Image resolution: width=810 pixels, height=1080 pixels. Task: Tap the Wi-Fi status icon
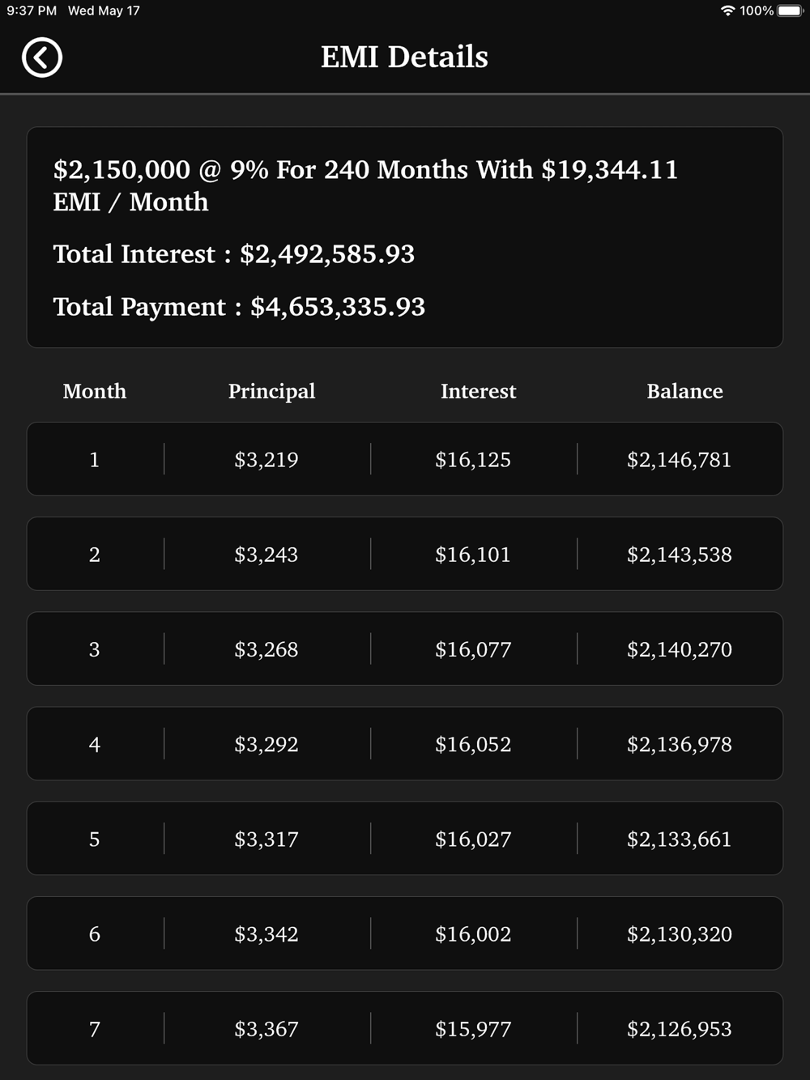tap(727, 11)
